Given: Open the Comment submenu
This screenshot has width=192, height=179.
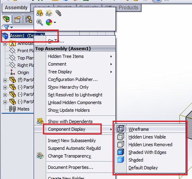Looking at the screenshot, I should click(81, 64).
